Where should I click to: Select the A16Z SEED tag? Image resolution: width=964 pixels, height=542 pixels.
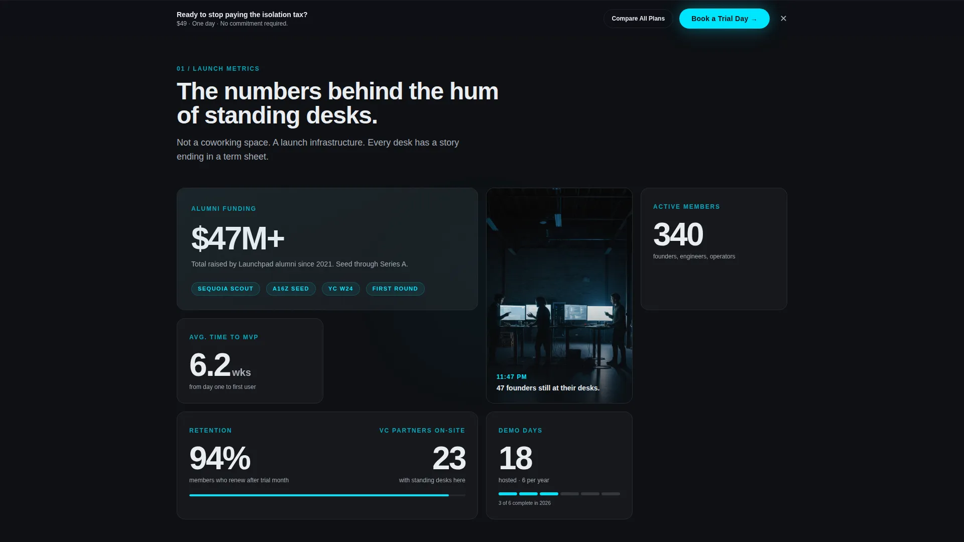[x=291, y=289]
